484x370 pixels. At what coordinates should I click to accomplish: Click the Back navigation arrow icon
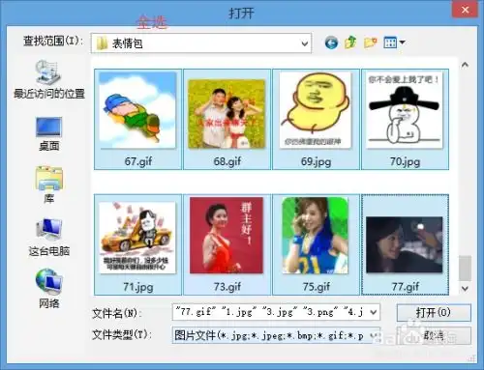(331, 43)
